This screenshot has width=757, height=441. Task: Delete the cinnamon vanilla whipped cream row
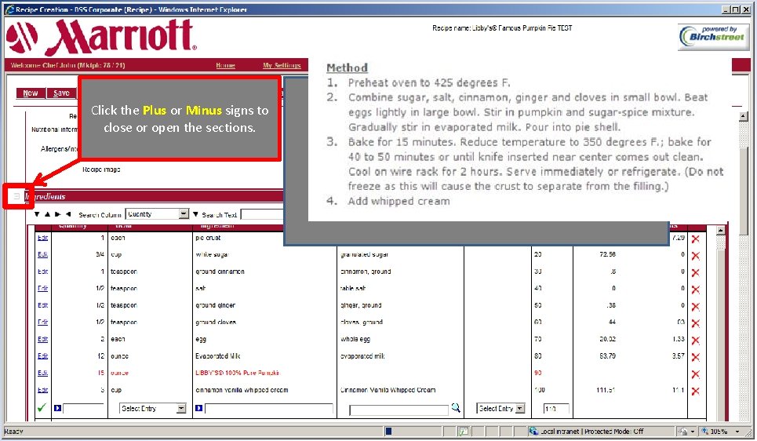[x=695, y=391]
